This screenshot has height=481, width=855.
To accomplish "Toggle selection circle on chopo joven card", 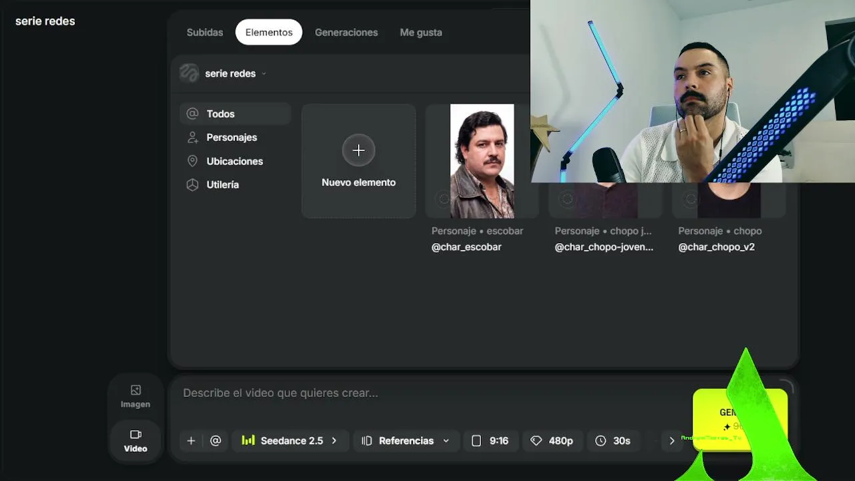I will 566,199.
